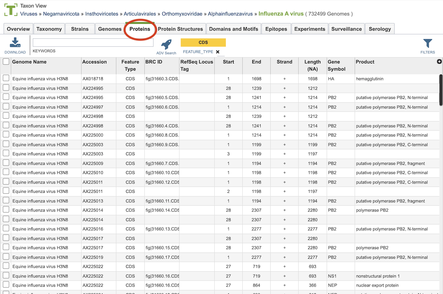The image size is (443, 294).
Task: Sort by the Feature Type column header
Action: 130,65
